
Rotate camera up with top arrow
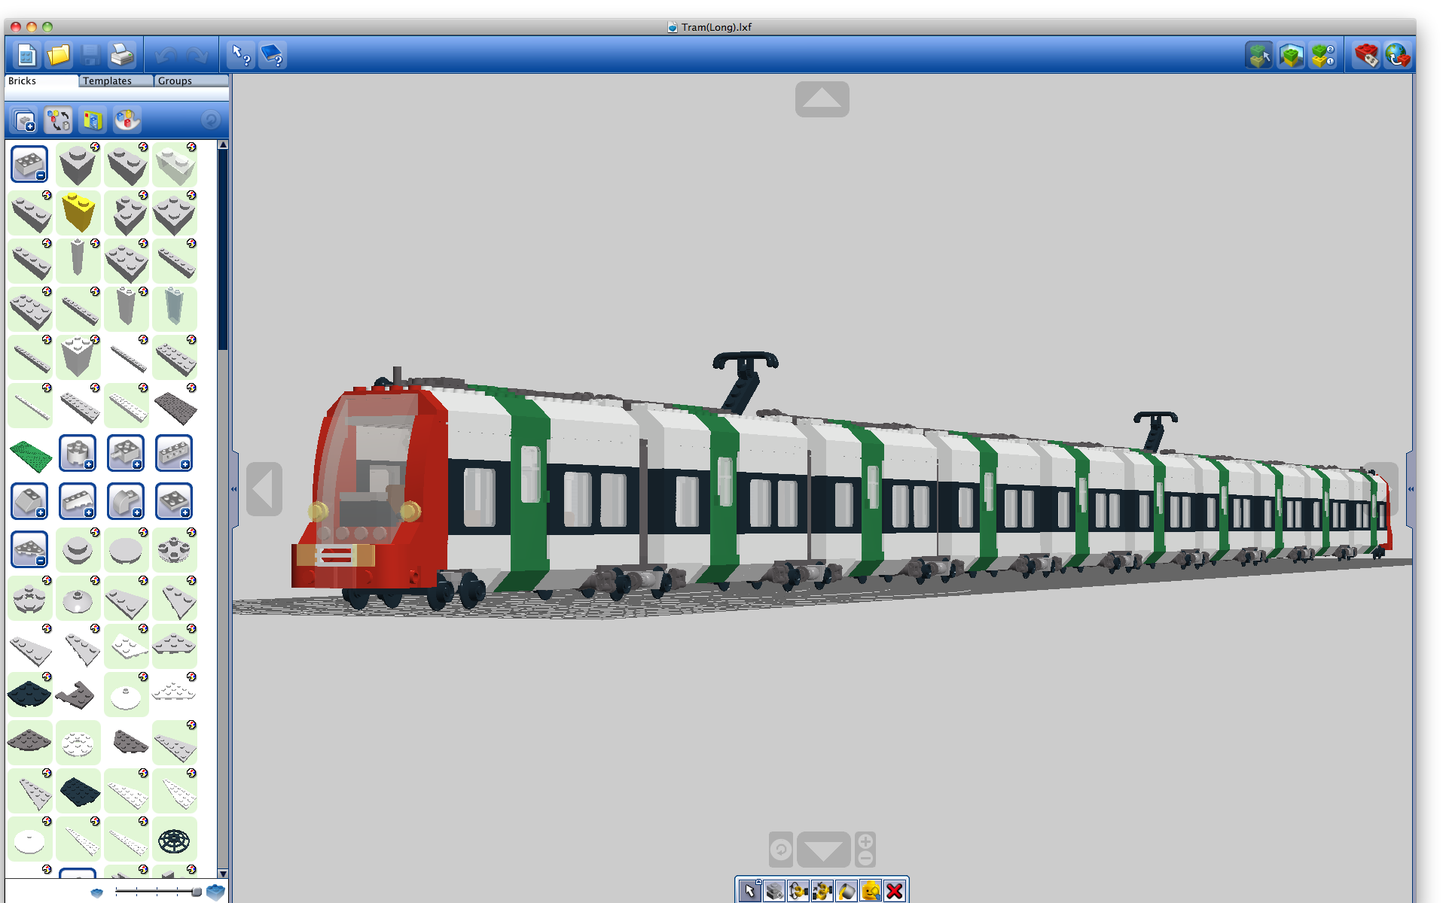tap(822, 99)
